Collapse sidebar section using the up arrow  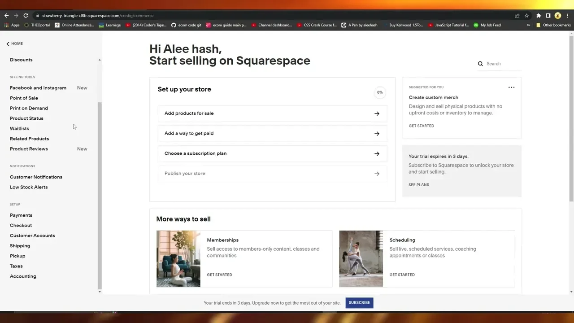click(x=100, y=60)
